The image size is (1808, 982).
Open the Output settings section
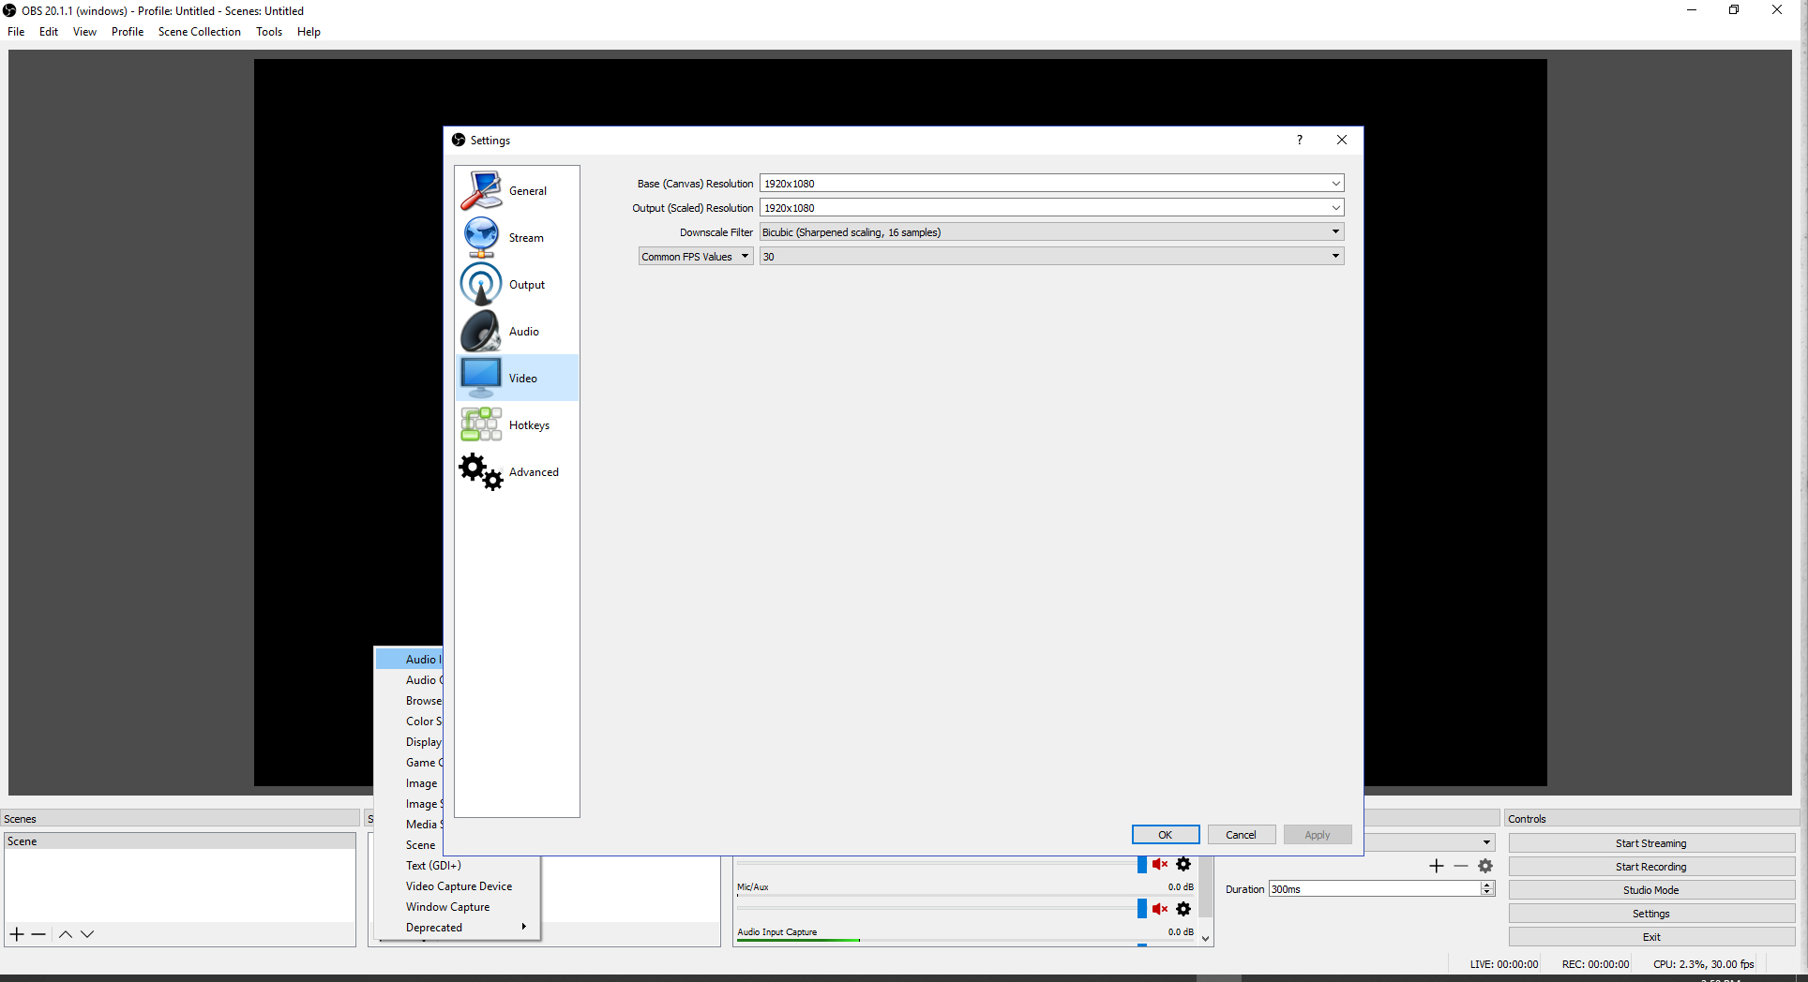[x=517, y=284]
